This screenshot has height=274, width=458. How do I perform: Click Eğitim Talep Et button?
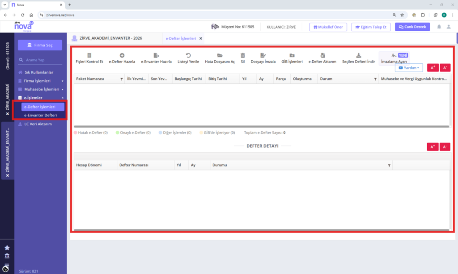point(371,27)
